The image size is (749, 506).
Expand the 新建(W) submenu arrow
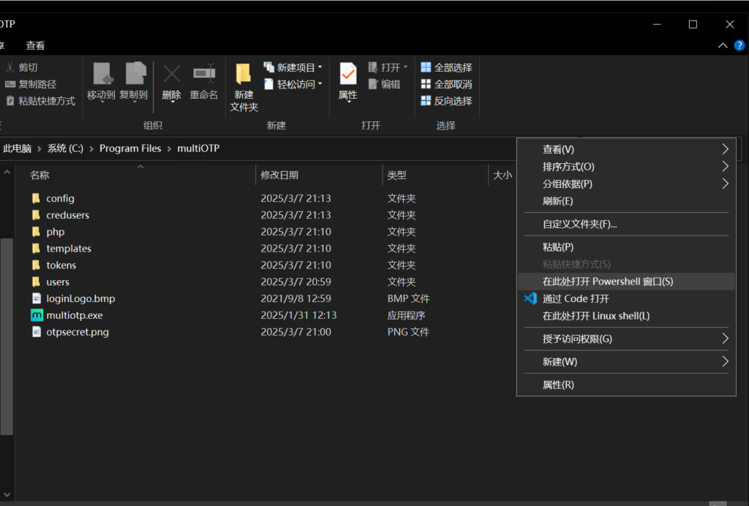tap(725, 361)
